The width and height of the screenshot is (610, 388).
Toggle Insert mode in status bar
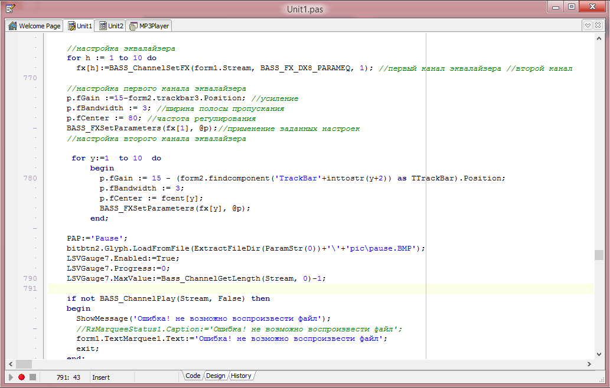tap(101, 377)
